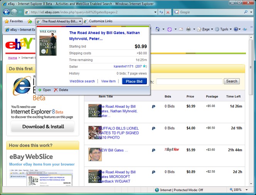Click the purple WebSlice feed icon

pyautogui.click(x=170, y=29)
